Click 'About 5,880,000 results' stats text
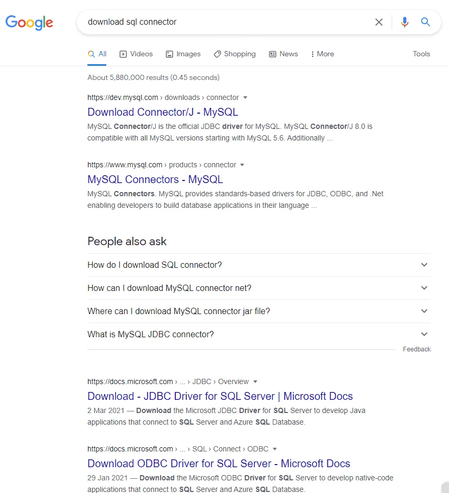Viewport: 449px width, 493px height. [154, 78]
